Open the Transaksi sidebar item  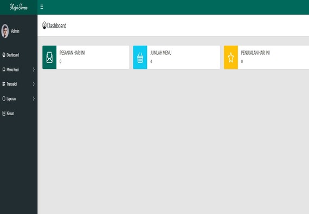12,84
